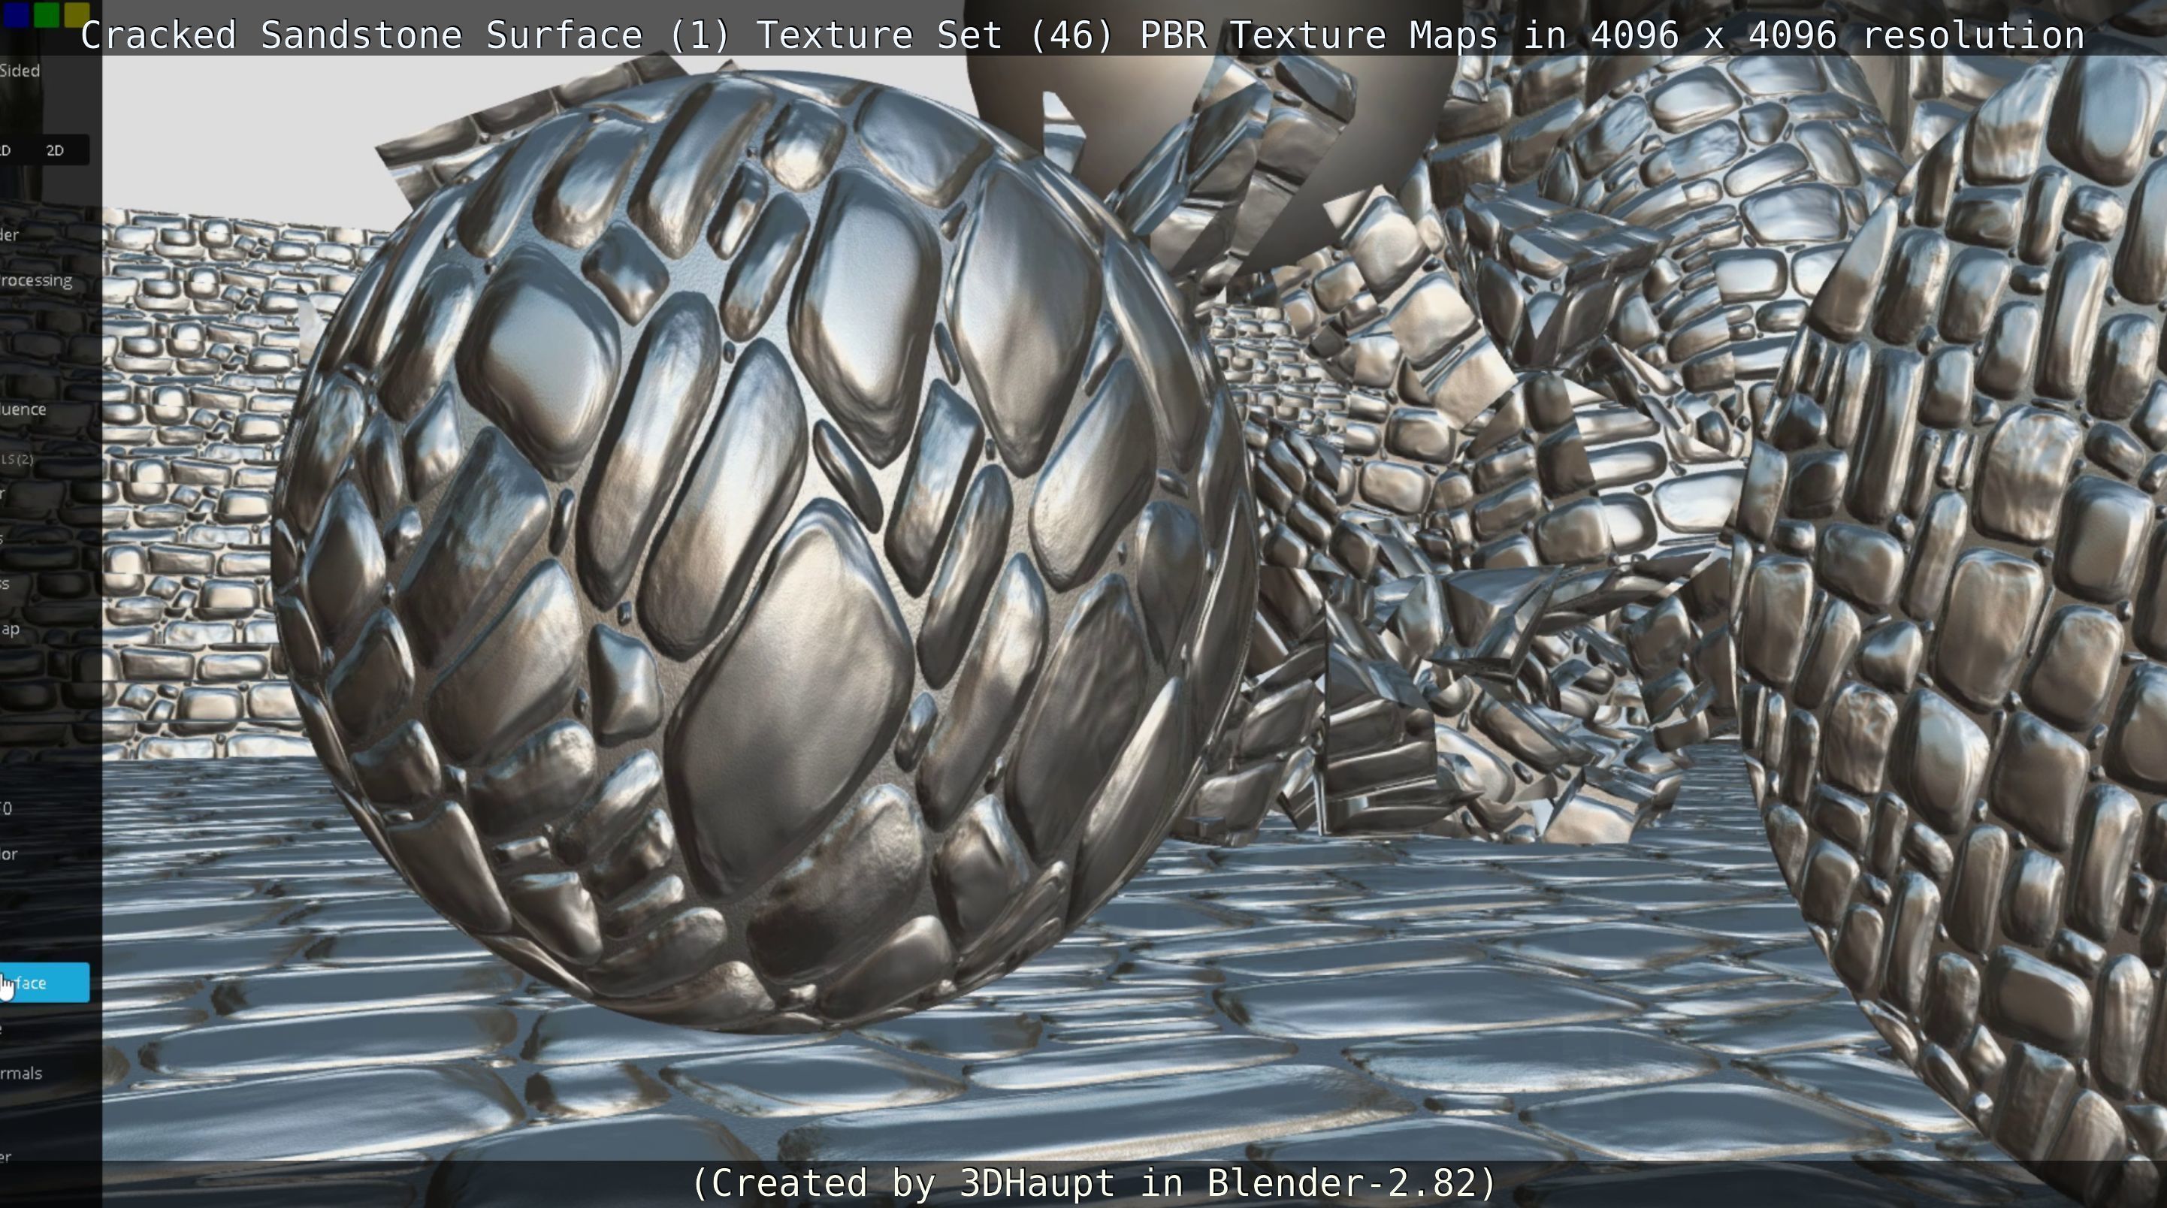Click the 'rmals' entry below Surface
Screen dimensions: 2167x1208
tap(22, 1074)
